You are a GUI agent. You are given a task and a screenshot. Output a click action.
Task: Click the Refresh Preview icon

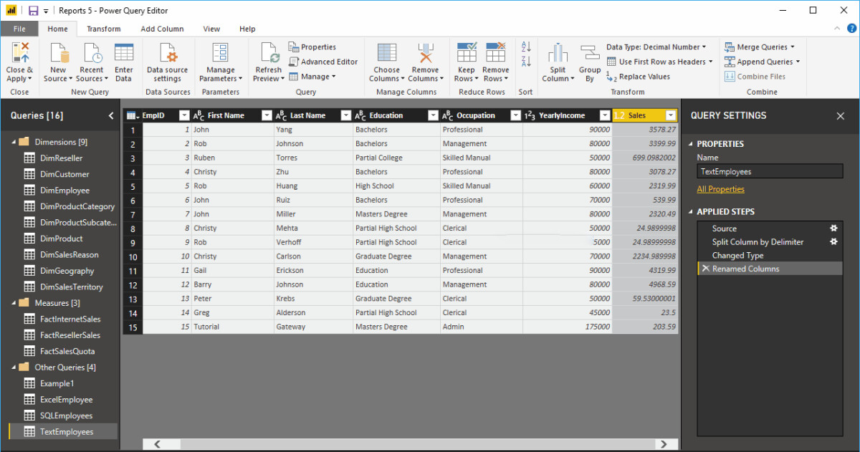269,53
